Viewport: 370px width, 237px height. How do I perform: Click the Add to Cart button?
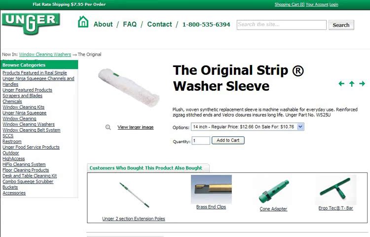(228, 140)
